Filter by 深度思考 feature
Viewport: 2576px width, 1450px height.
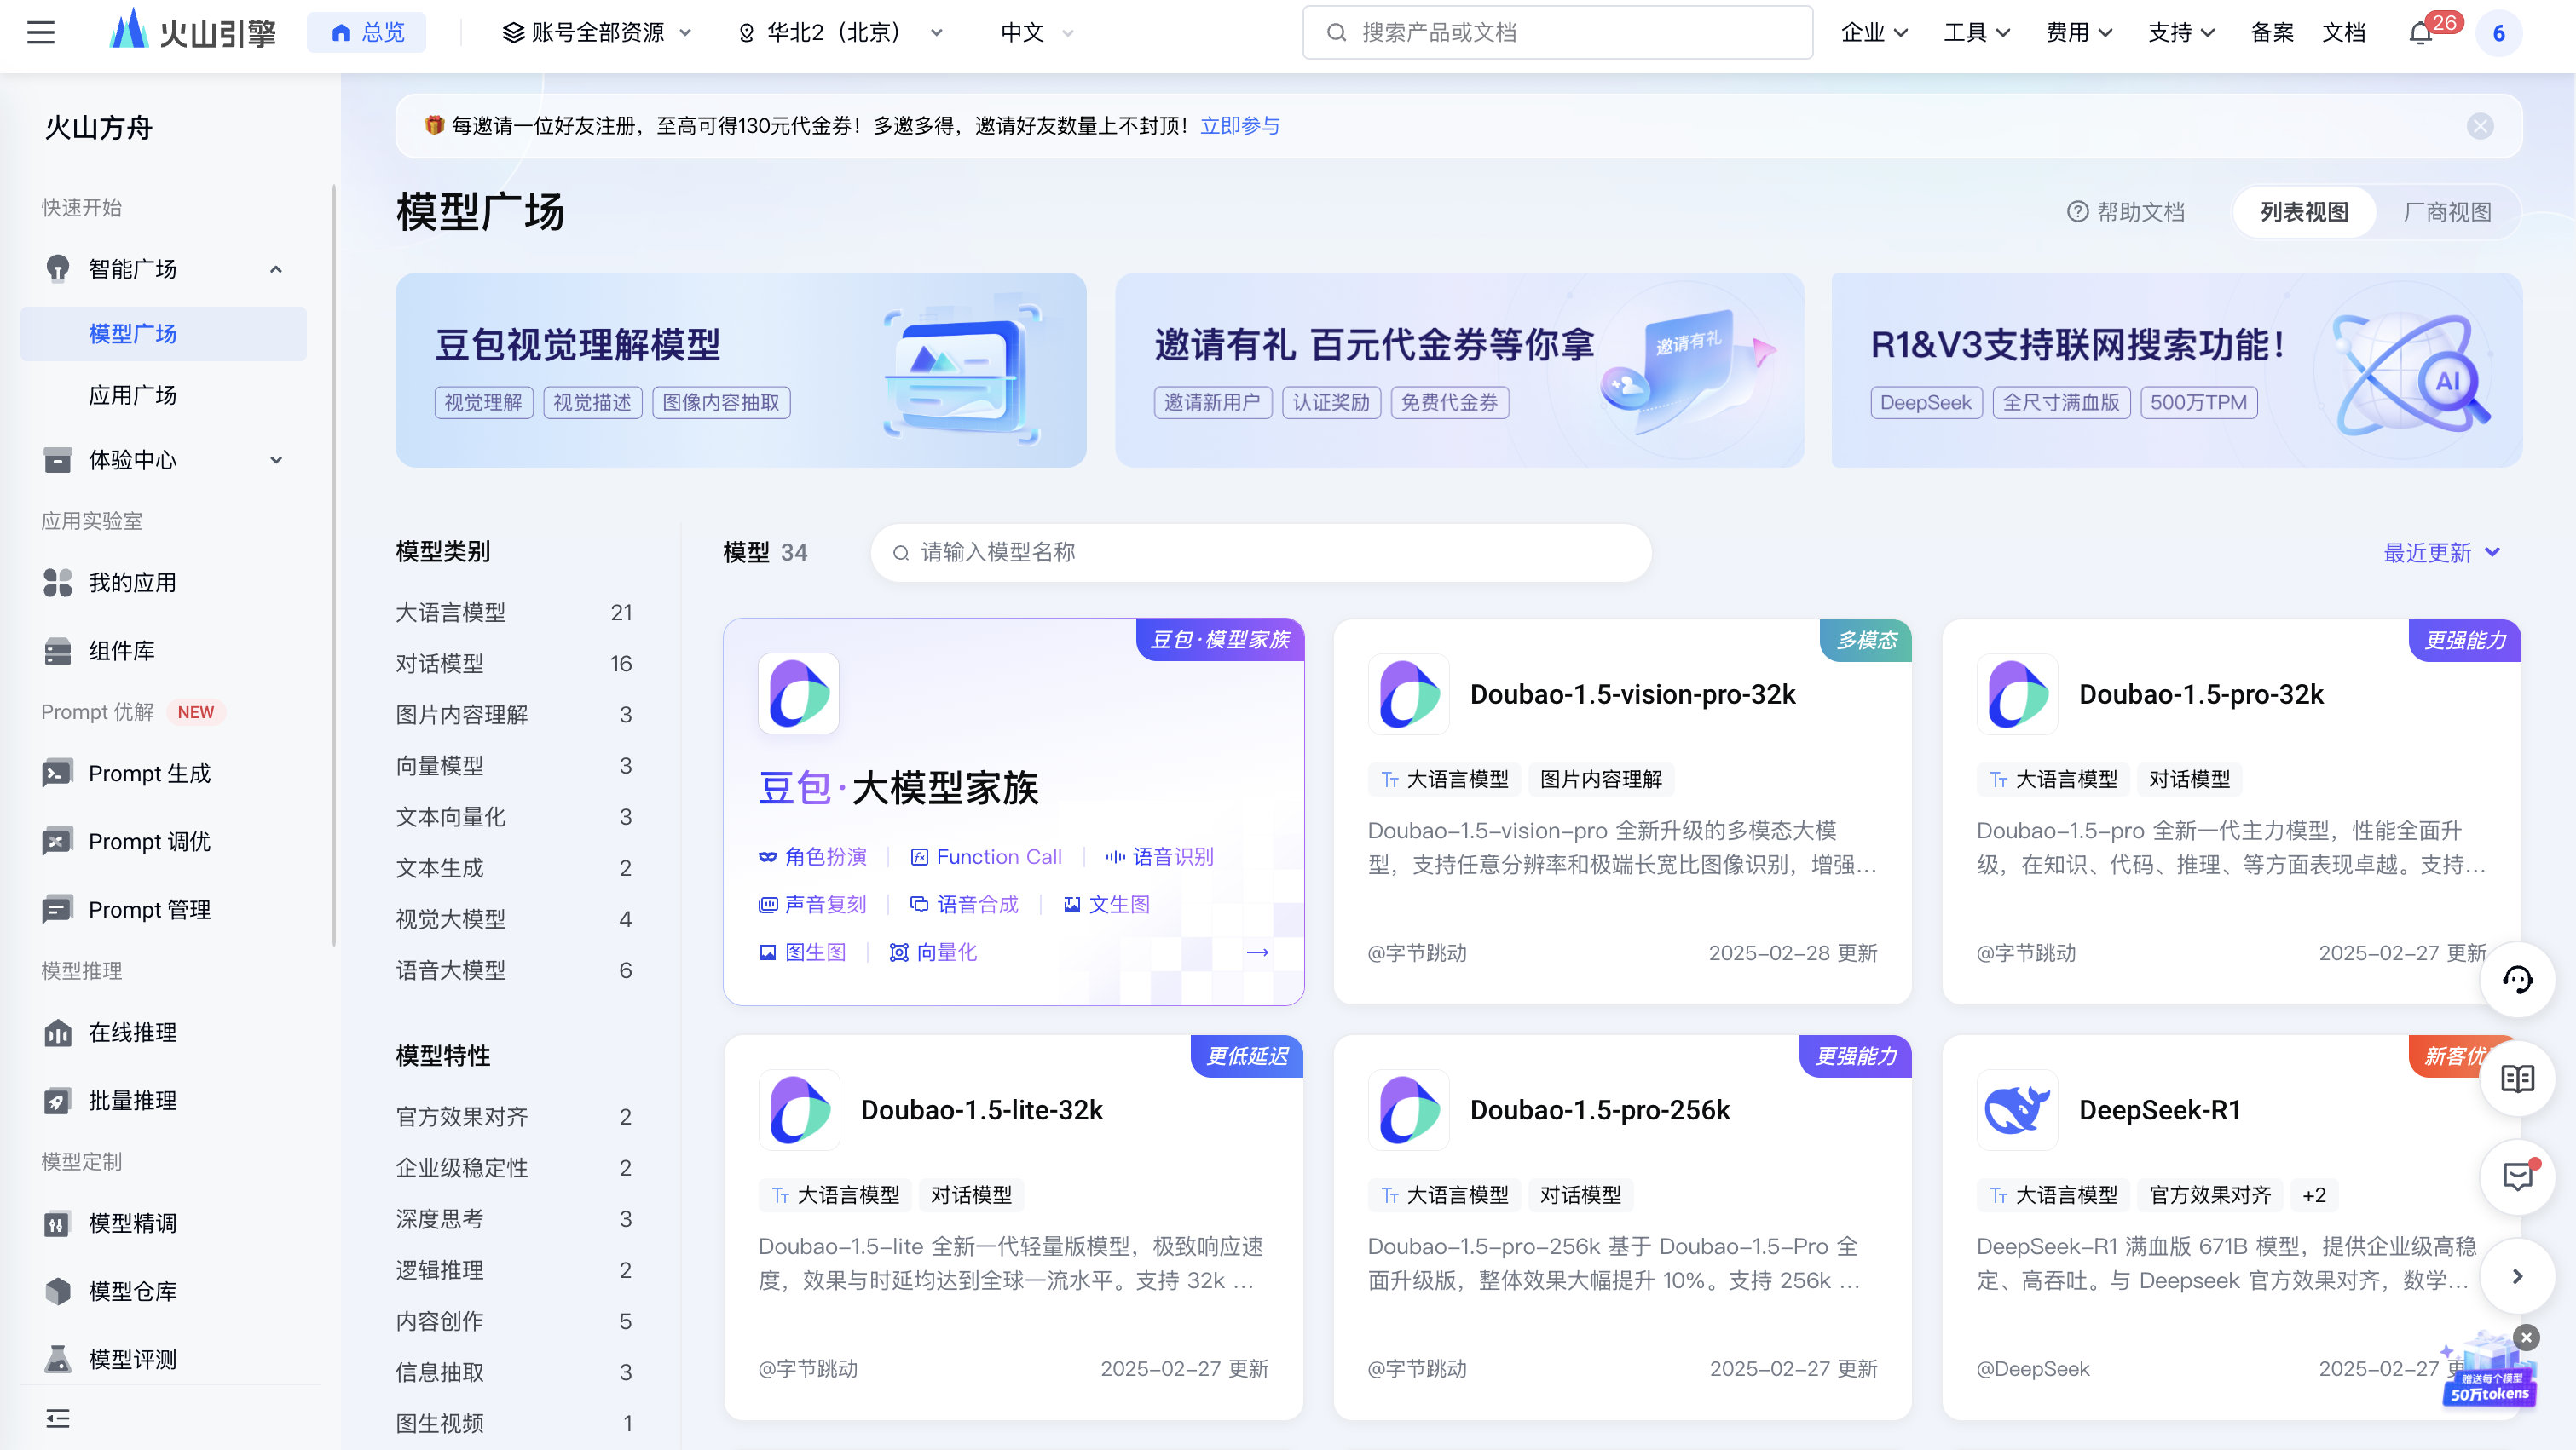[514, 1219]
